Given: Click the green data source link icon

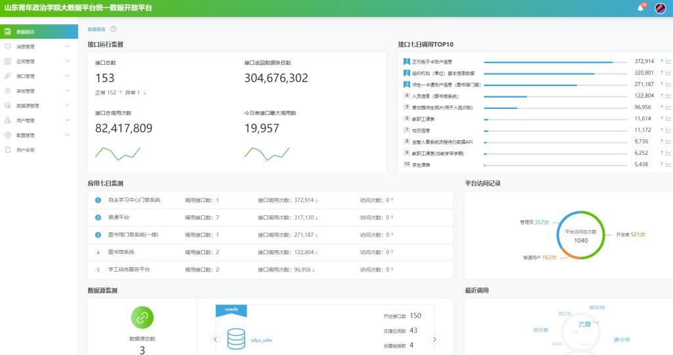Looking at the screenshot, I should 142,317.
